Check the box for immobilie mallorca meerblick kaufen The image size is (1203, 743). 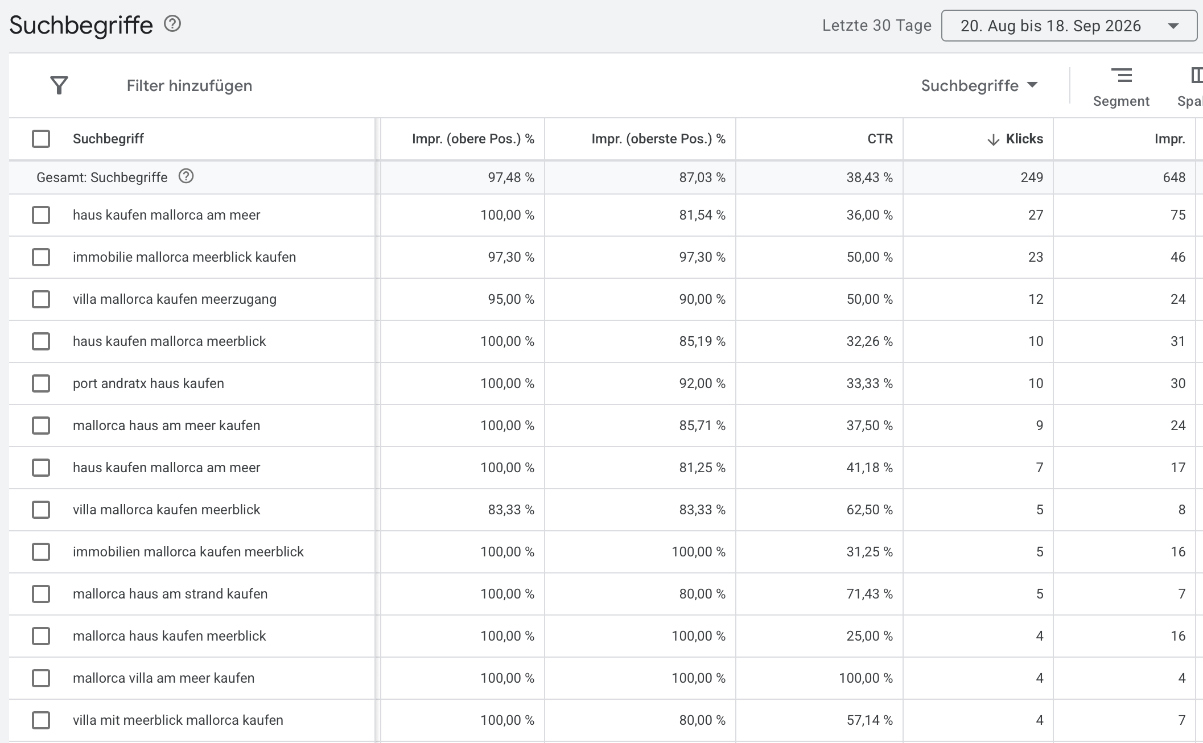(x=41, y=257)
